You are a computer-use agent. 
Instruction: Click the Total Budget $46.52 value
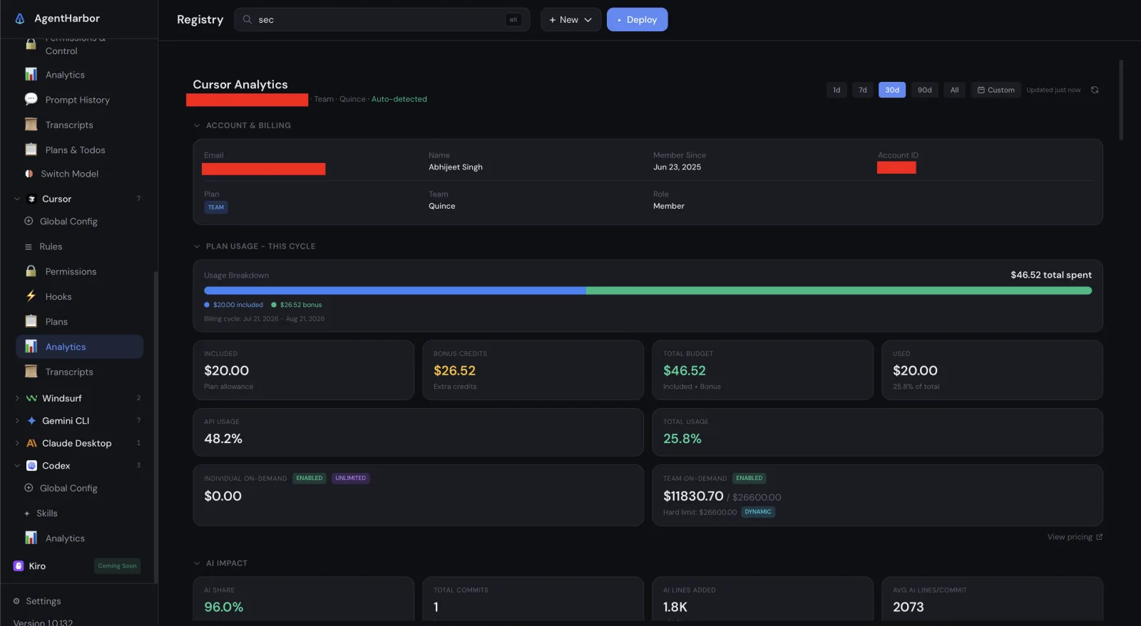click(685, 370)
